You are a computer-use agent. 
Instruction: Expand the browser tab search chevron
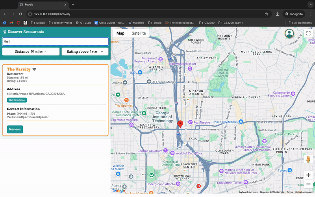[x=310, y=4]
